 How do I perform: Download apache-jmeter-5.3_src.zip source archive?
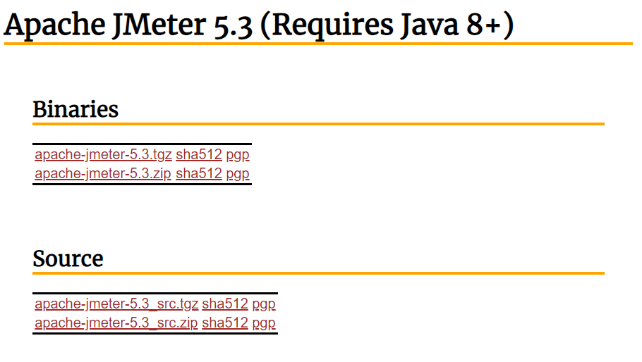tap(116, 323)
